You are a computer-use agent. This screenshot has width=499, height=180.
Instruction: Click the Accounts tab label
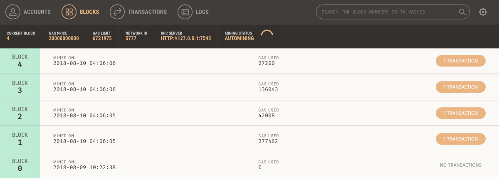coord(37,12)
